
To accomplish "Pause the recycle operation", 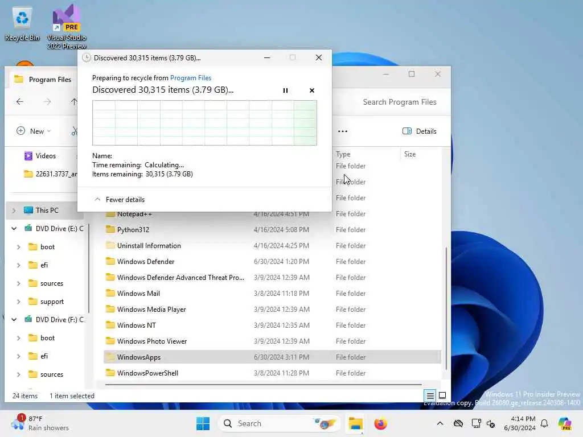I will 285,90.
